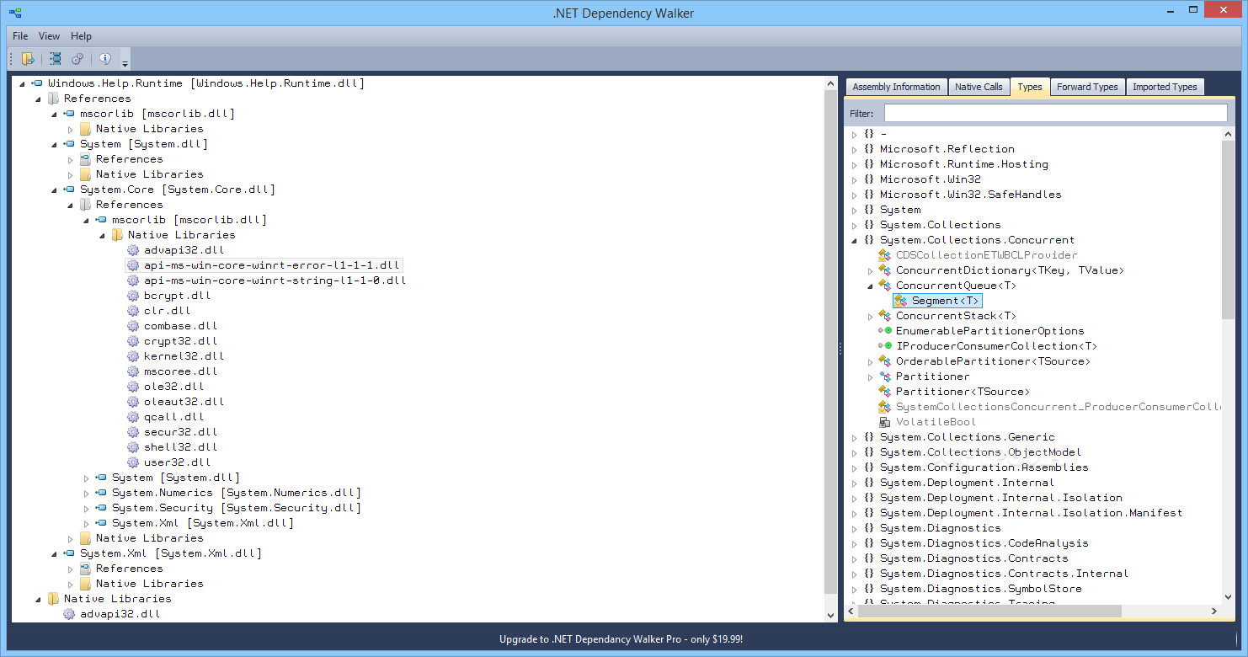
Task: Select crypt32.dll in the tree
Action: (x=181, y=341)
